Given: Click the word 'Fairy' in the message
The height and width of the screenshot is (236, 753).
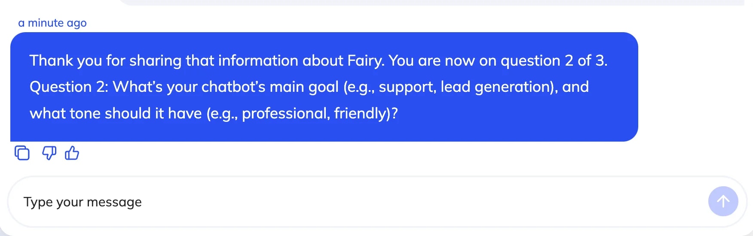Looking at the screenshot, I should (x=365, y=61).
